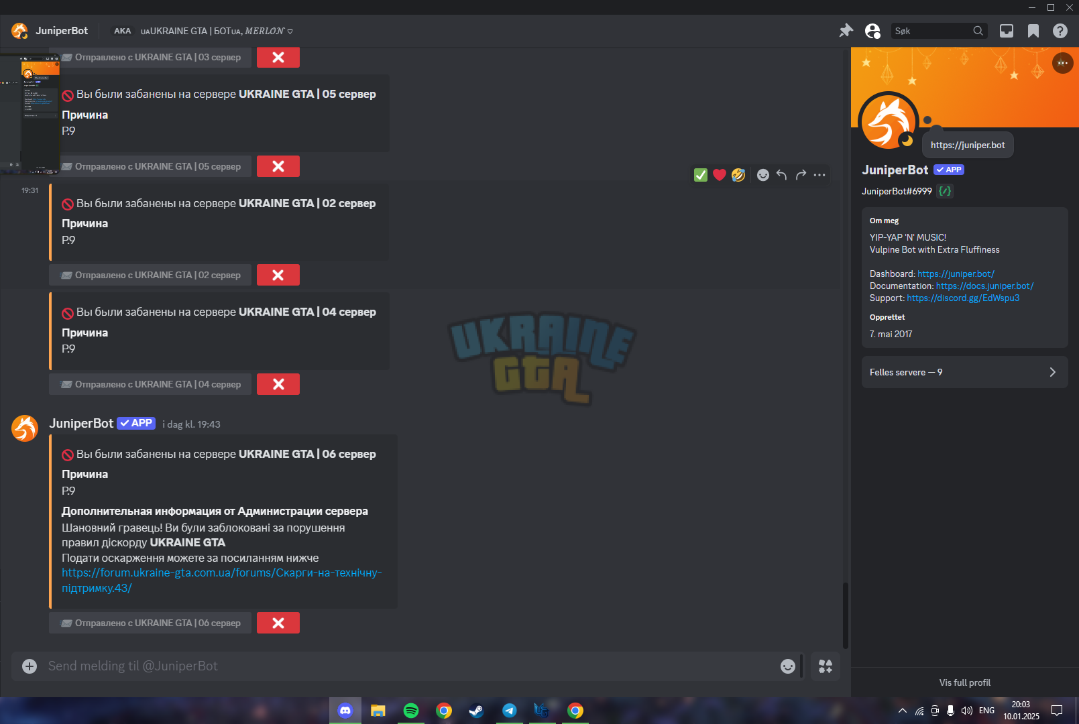Click Vis full profil button
This screenshot has width=1079, height=724.
(x=964, y=682)
